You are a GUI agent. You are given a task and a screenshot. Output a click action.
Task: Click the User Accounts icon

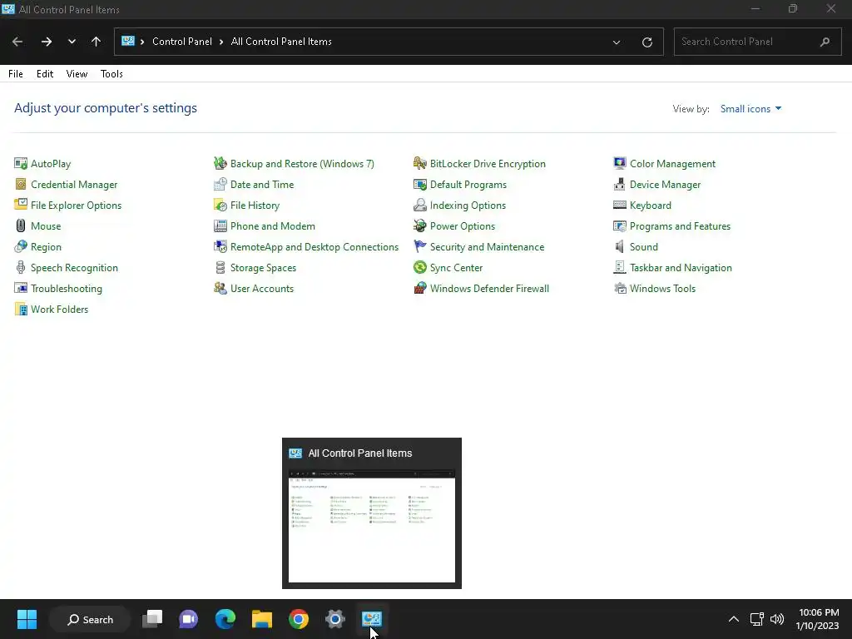(220, 288)
